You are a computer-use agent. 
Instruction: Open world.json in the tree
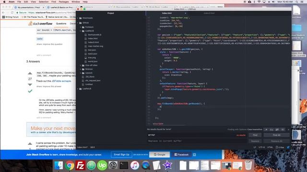click(x=91, y=62)
